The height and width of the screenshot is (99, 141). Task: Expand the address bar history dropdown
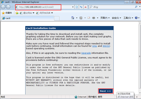73,7
